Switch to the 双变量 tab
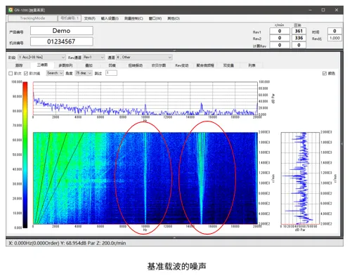This screenshot has height=276, width=352. pyautogui.click(x=228, y=65)
